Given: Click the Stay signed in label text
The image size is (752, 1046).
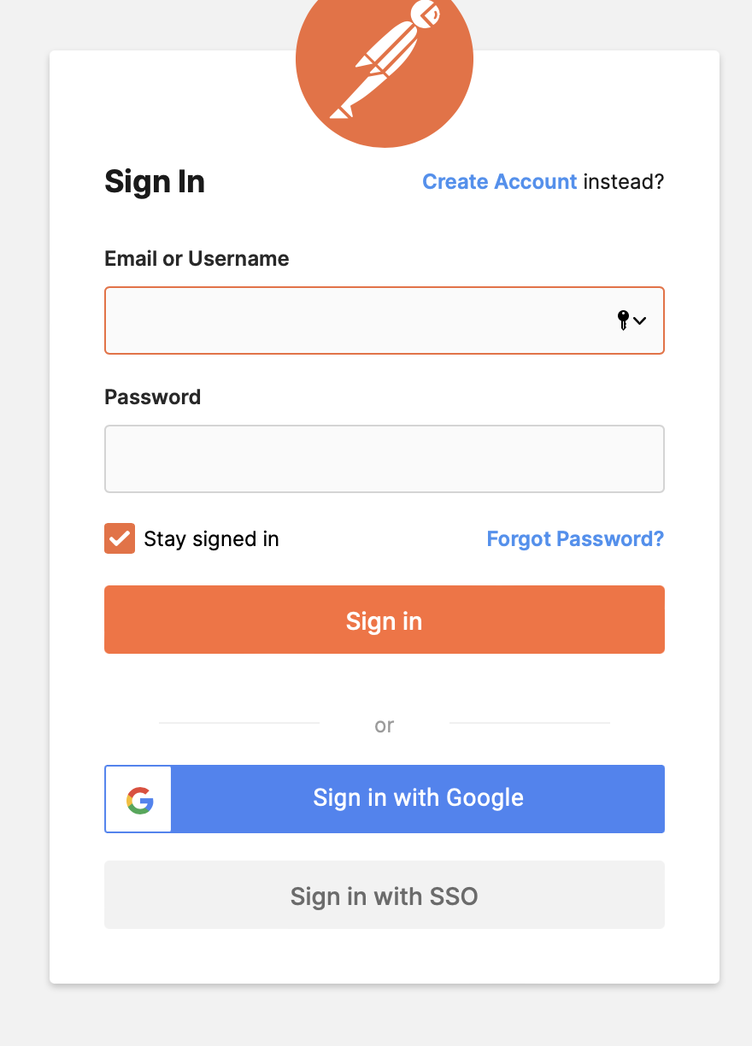Looking at the screenshot, I should 211,539.
